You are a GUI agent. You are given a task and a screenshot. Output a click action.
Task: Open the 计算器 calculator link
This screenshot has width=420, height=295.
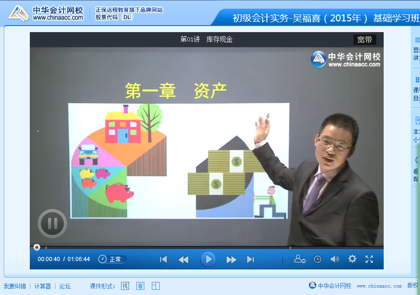click(x=43, y=286)
